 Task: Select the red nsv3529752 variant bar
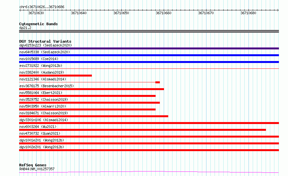[89, 103]
